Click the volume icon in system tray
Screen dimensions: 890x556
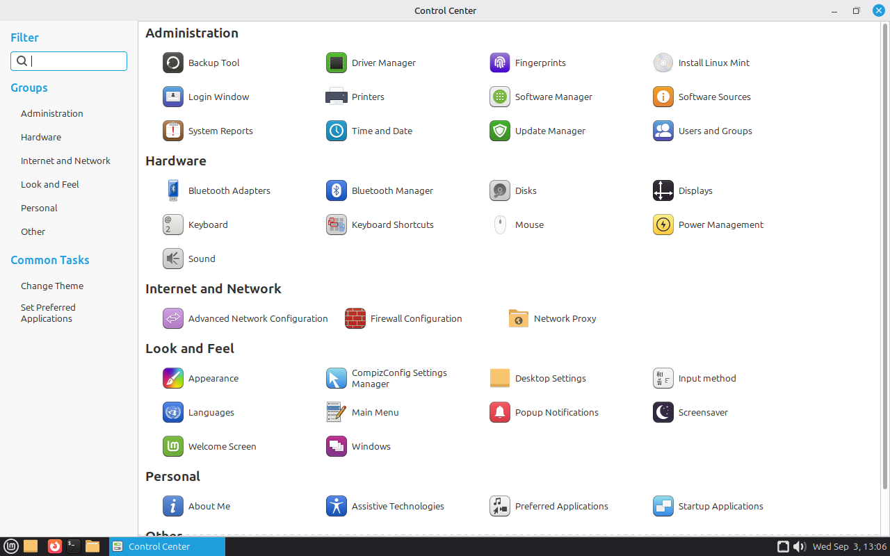coord(799,546)
